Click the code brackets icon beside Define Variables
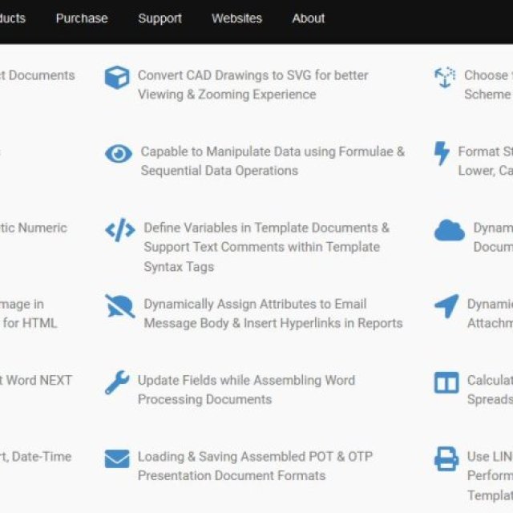 (120, 231)
